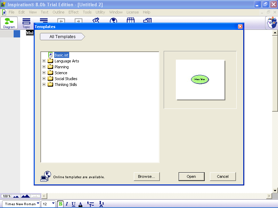
Task: Expand the Science folder
Action: click(44, 72)
